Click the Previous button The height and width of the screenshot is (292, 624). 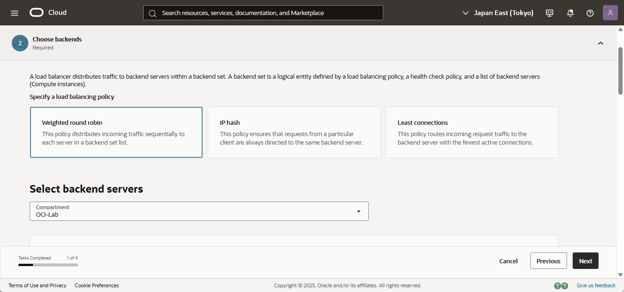point(548,261)
